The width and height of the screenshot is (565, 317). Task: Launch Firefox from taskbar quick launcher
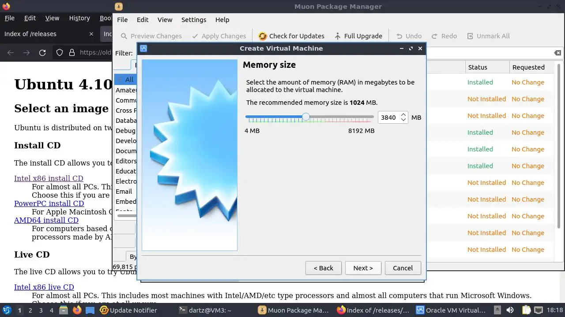pos(77,310)
